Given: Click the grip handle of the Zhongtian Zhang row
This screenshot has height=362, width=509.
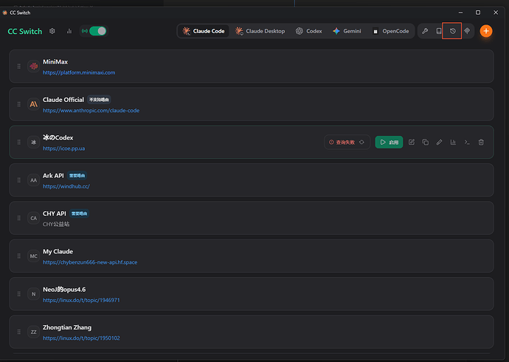Looking at the screenshot, I should (x=19, y=332).
